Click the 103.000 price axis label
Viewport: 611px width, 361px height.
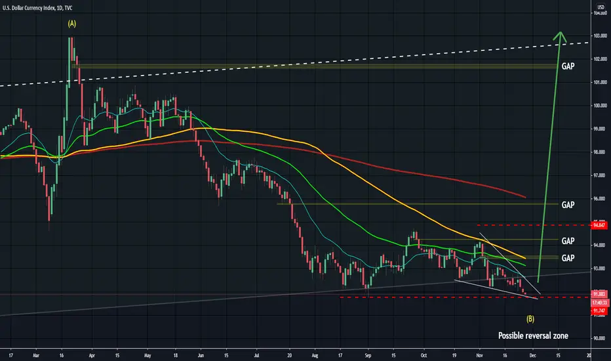point(600,35)
